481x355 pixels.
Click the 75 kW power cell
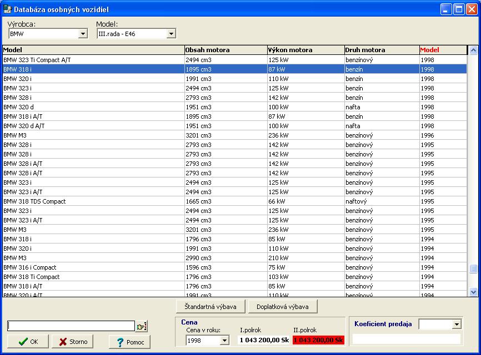[306, 267]
